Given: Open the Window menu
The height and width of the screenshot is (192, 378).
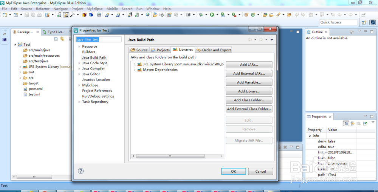Looking at the screenshot, I should pos(153,9).
